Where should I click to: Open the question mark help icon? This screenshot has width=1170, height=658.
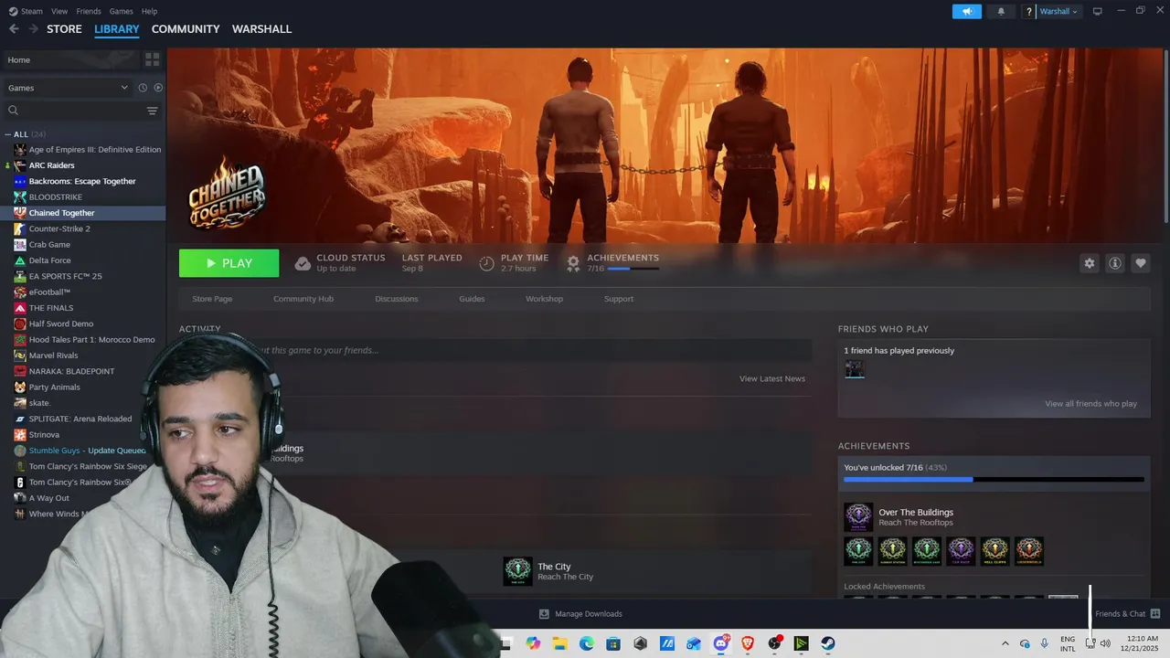coord(1029,11)
